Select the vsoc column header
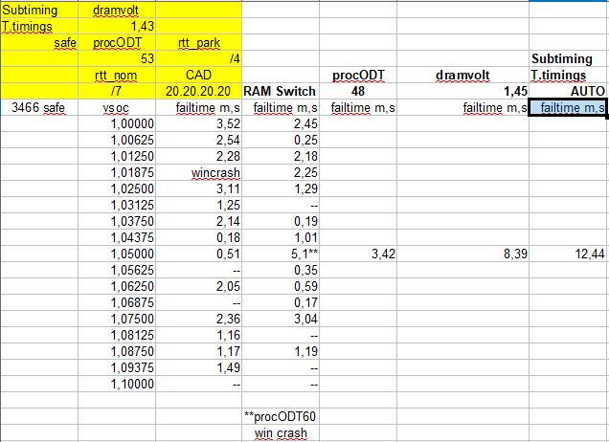This screenshot has width=609, height=442. coord(117,107)
